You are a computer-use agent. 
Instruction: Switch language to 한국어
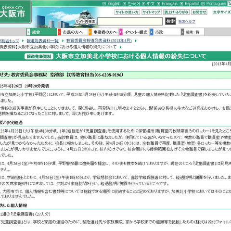[x=134, y=4]
